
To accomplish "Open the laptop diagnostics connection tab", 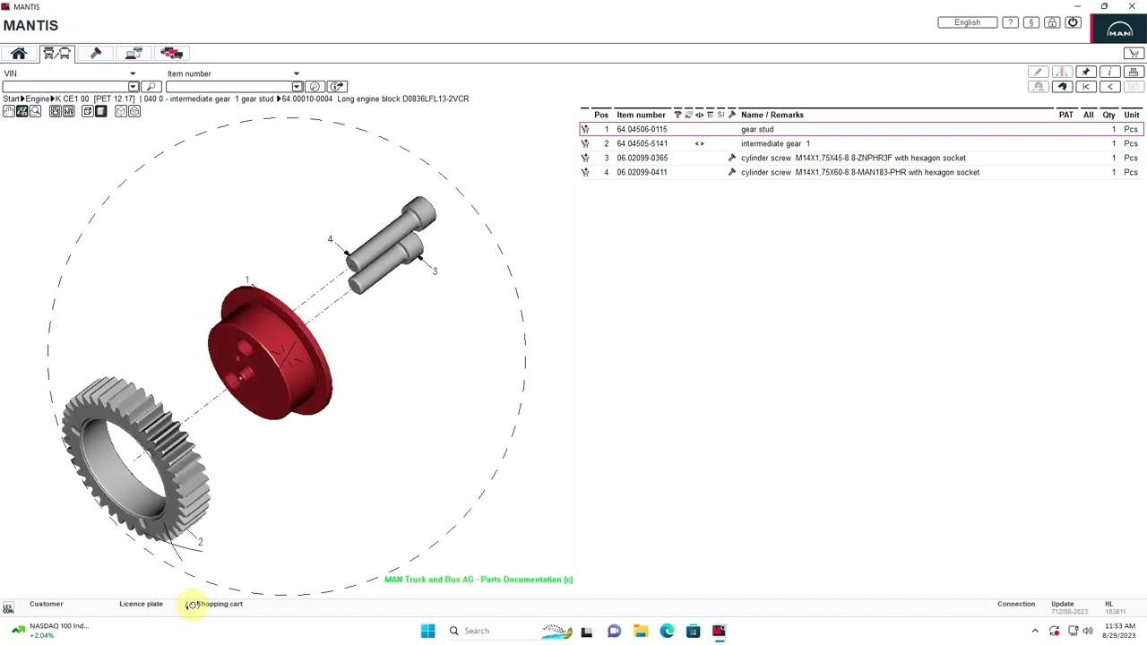I will coord(134,54).
